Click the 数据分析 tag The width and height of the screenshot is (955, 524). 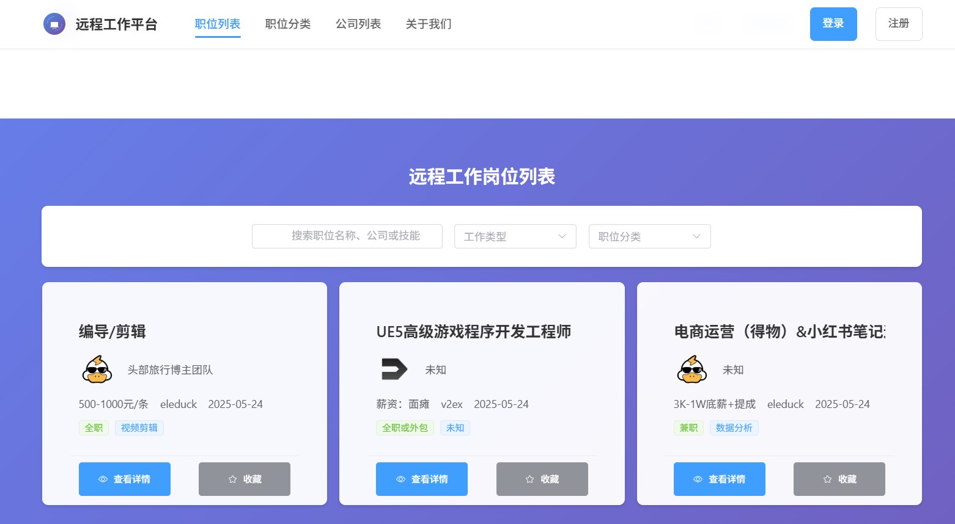pos(734,428)
